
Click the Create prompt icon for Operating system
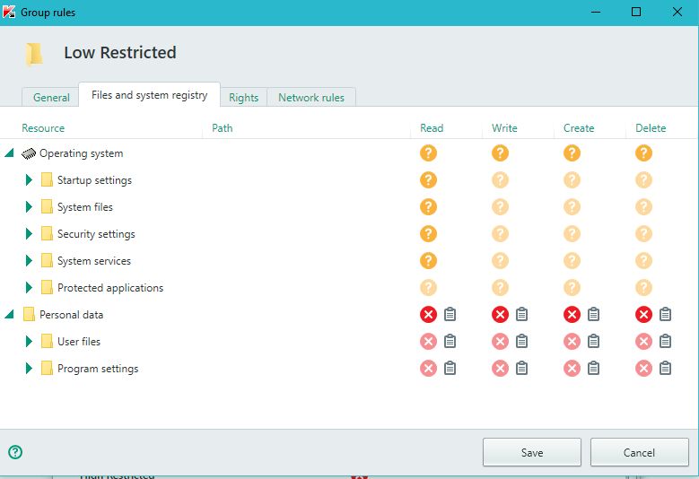572,153
